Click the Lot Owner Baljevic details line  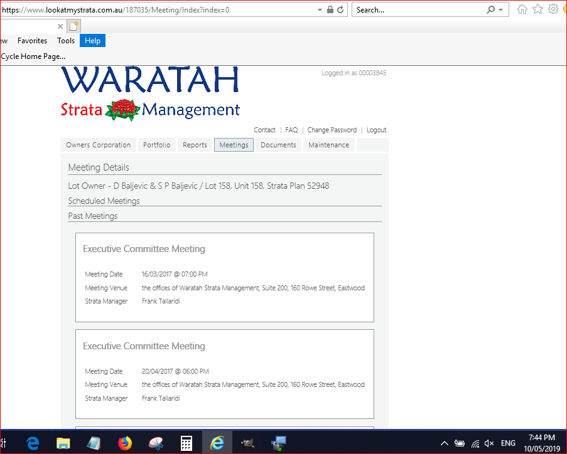pos(198,186)
